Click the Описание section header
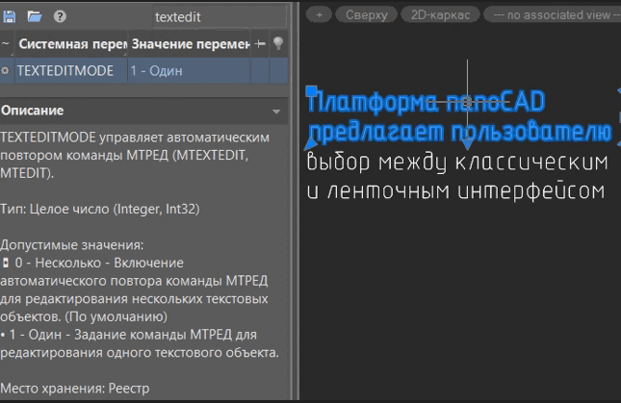Screen dimensions: 621x403 pyautogui.click(x=143, y=111)
